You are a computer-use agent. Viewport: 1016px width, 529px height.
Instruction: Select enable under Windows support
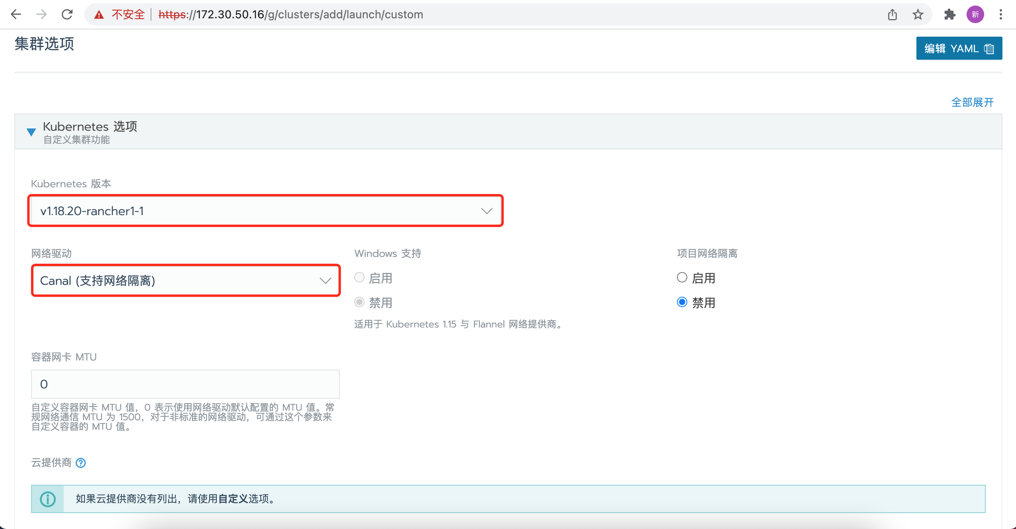tap(359, 278)
